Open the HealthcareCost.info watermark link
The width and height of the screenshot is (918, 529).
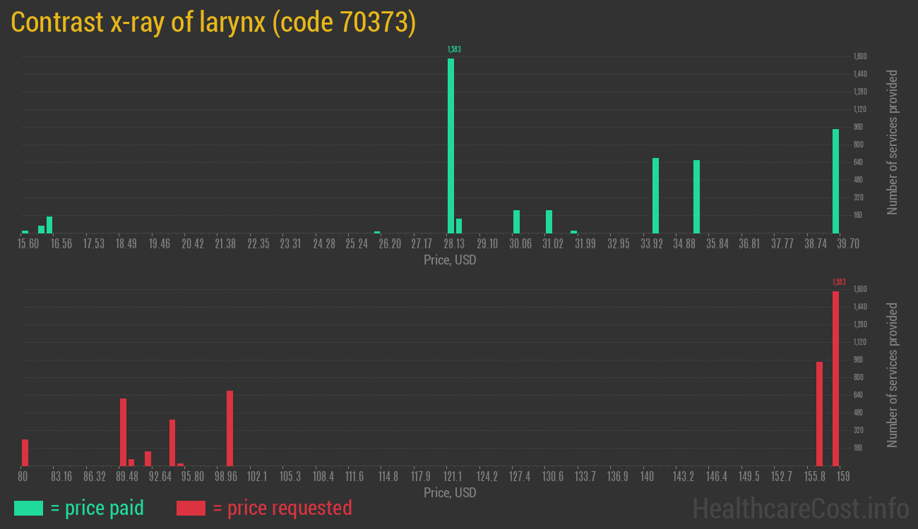coord(800,508)
